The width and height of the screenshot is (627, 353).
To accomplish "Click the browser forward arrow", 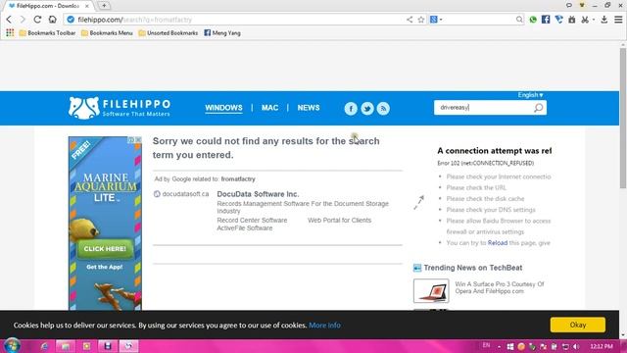I will (23, 20).
